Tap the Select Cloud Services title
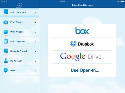 82,5
